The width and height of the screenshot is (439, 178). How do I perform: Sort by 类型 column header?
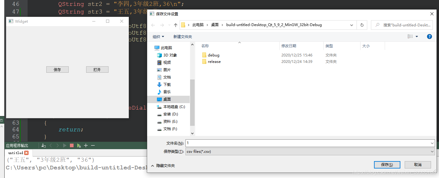click(x=329, y=46)
